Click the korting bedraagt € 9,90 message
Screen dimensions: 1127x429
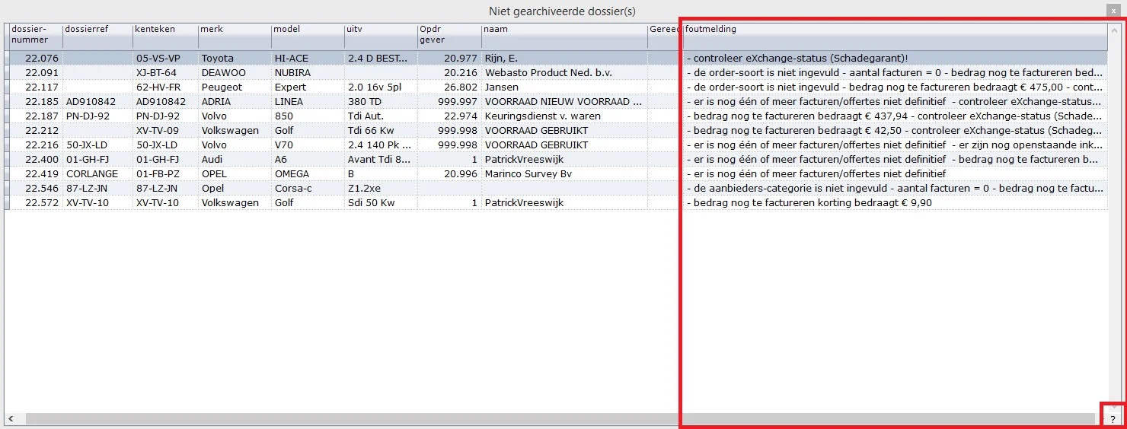pyautogui.click(x=809, y=202)
